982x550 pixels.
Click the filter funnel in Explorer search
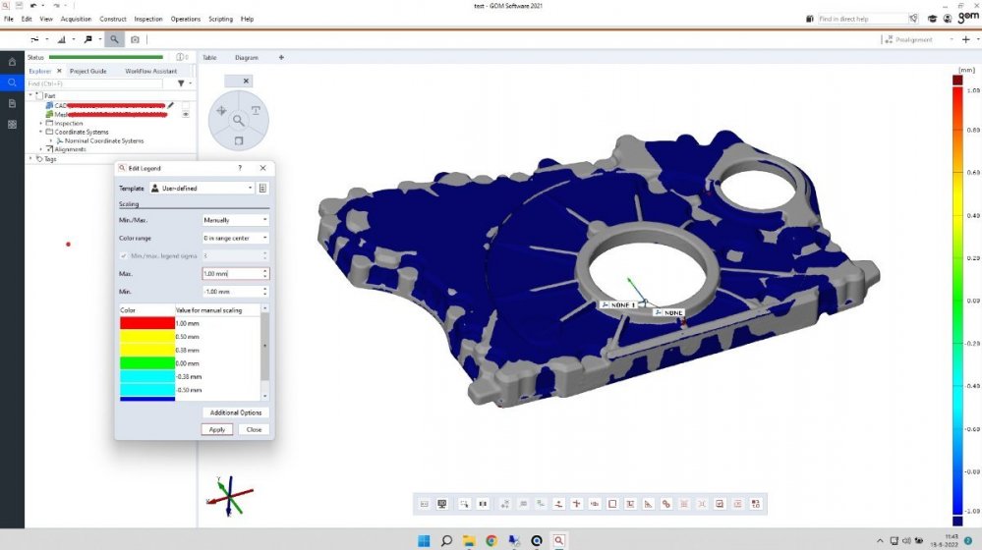[180, 83]
